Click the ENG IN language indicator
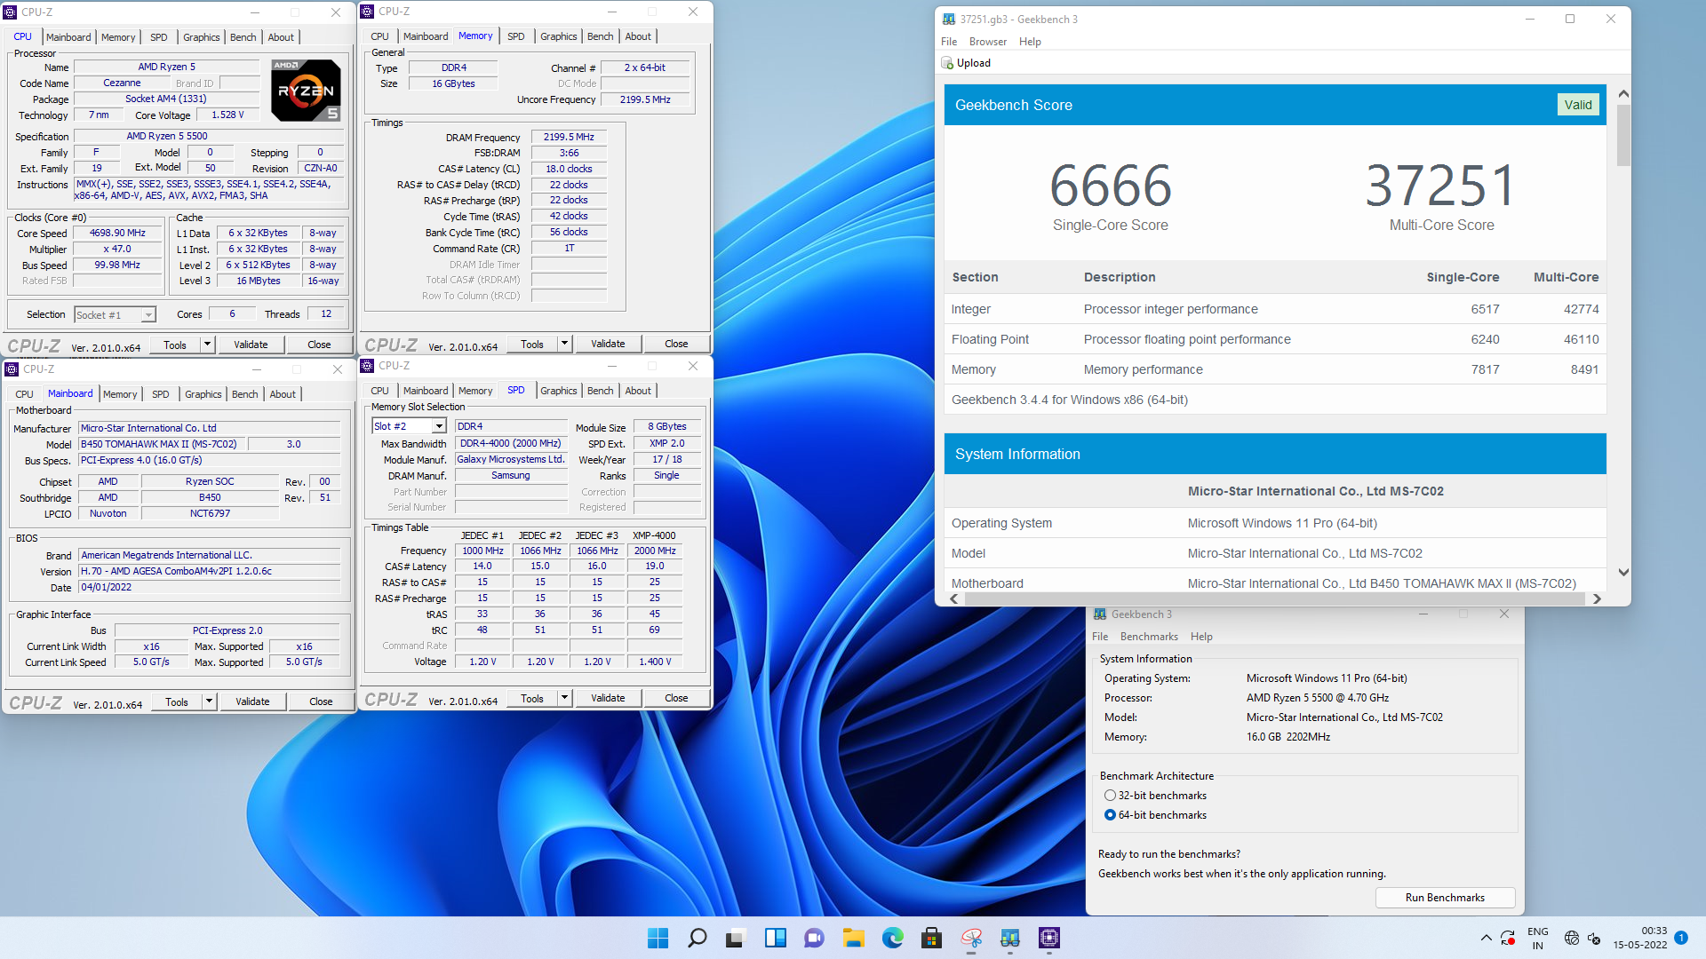 pyautogui.click(x=1538, y=939)
